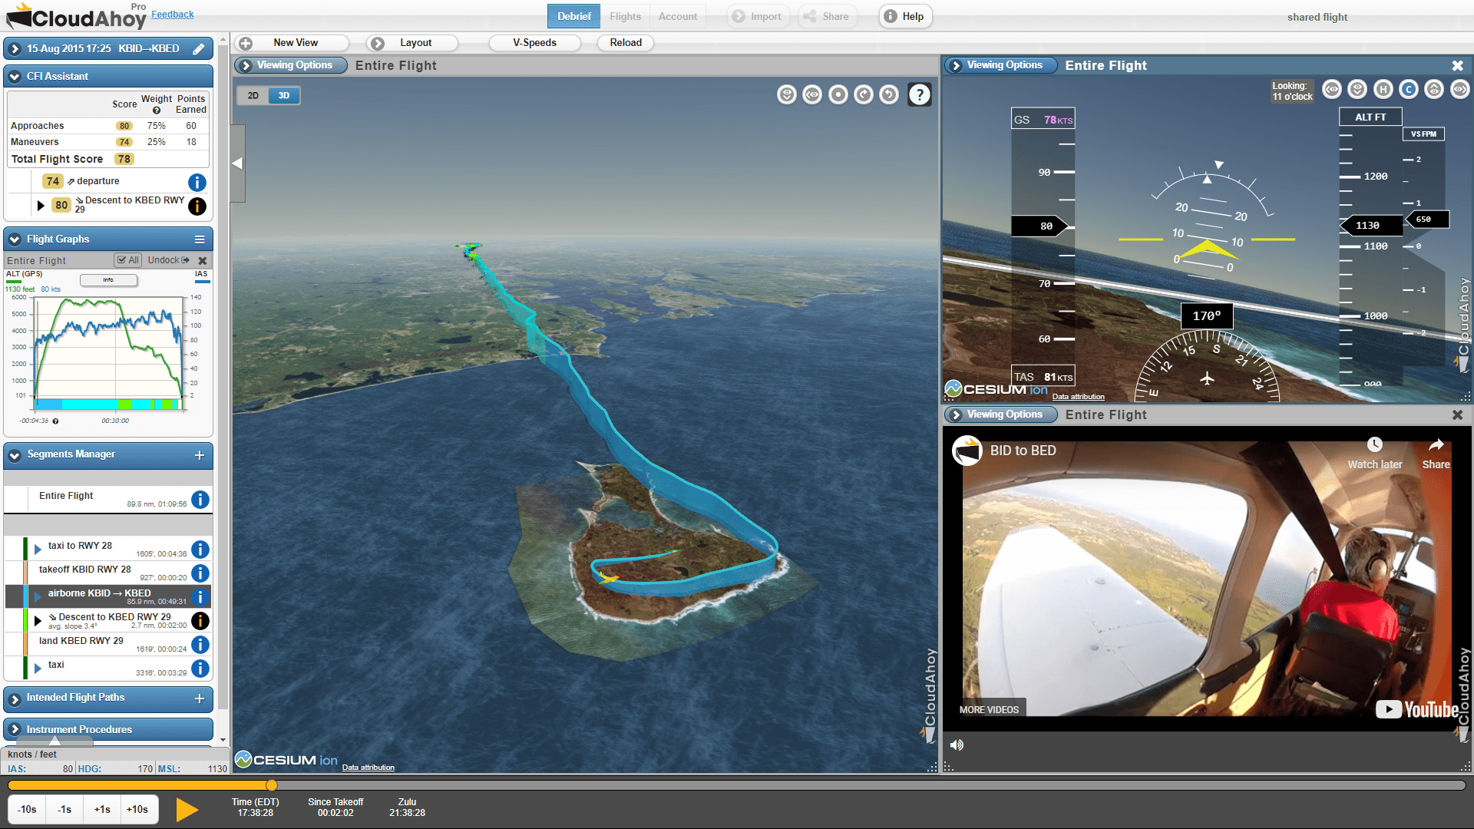Click look-left eye icon in cockpit view
Image resolution: width=1474 pixels, height=829 pixels.
pyautogui.click(x=1332, y=90)
